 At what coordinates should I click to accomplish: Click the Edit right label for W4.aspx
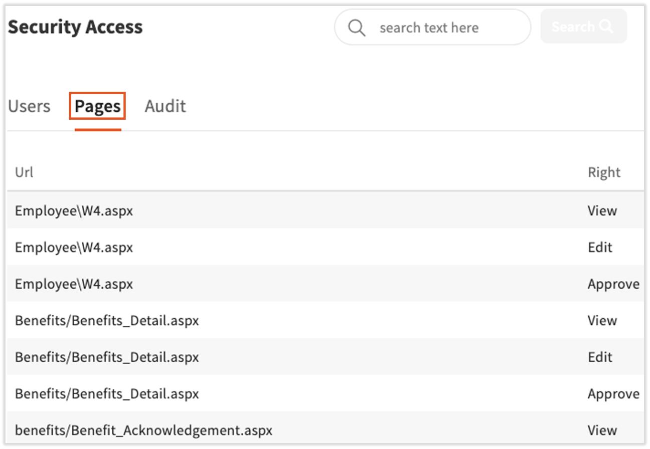click(600, 247)
